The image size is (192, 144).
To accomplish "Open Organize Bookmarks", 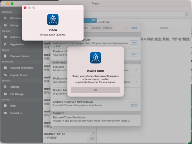I will click(x=22, y=68).
